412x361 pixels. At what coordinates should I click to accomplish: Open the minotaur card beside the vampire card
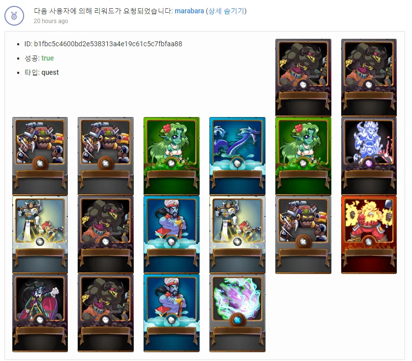pos(106,313)
